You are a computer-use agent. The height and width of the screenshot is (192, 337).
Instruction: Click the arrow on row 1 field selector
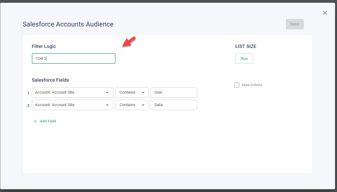tap(107, 93)
